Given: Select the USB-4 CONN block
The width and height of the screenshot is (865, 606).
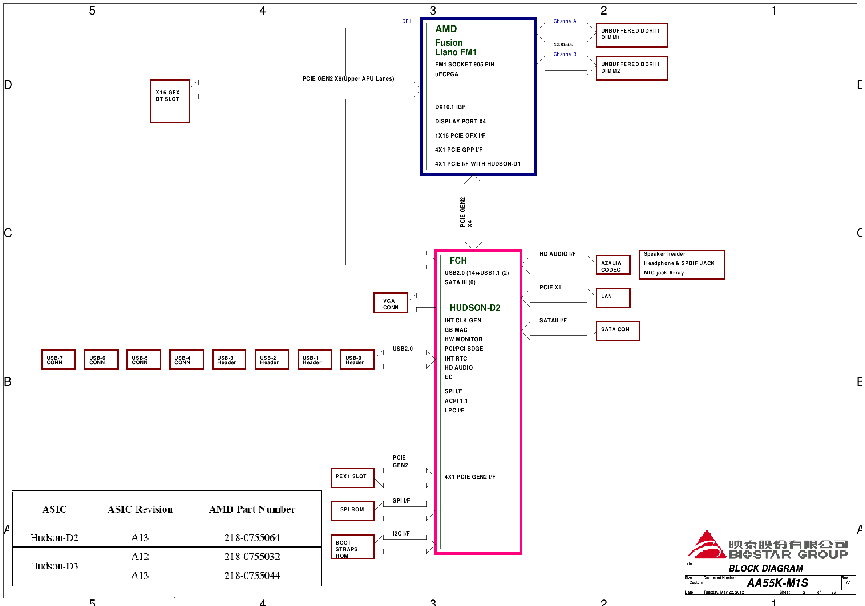Looking at the screenshot, I should 186,359.
